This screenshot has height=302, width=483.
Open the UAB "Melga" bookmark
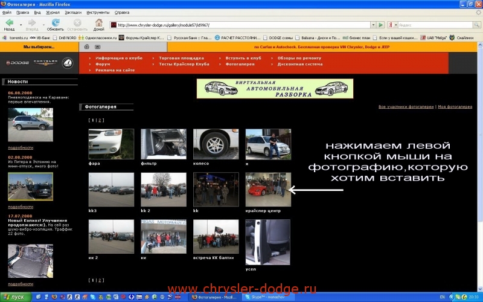(433, 37)
